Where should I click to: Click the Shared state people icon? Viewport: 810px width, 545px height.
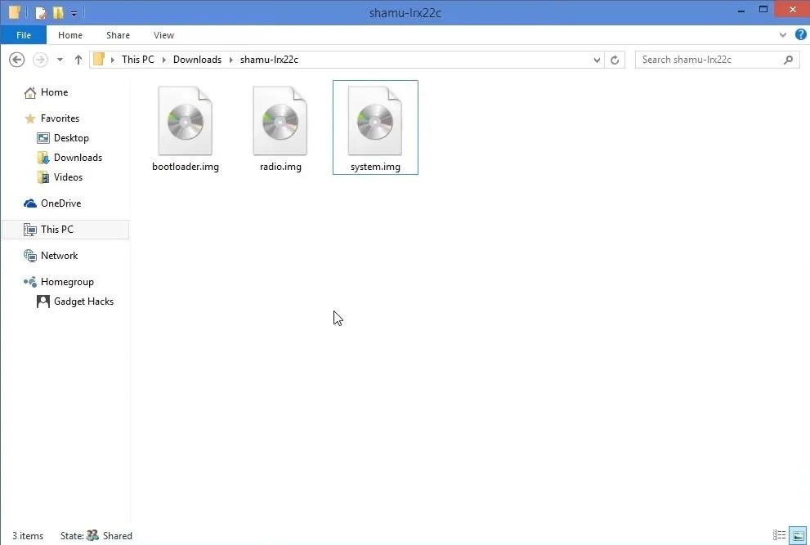point(92,536)
